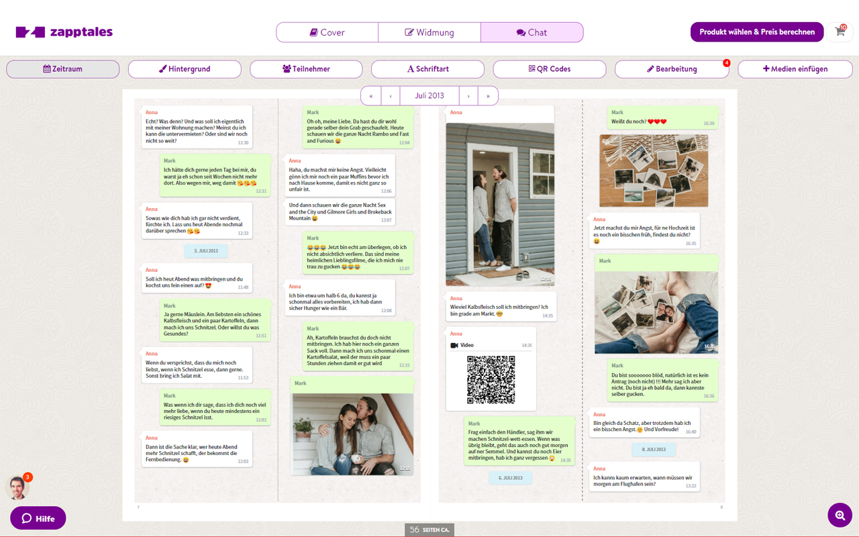The image size is (859, 537).
Task: Open the Zeitraum settings
Action: point(63,69)
